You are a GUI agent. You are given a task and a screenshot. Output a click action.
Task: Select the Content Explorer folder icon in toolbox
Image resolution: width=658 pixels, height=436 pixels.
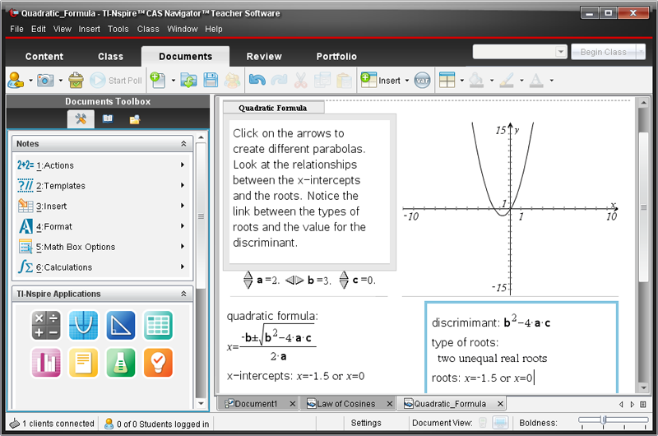135,119
